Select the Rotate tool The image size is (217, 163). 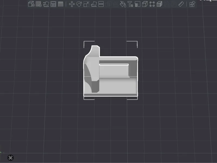click(79, 4)
